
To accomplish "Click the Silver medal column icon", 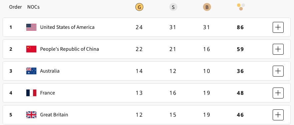I will [173, 7].
